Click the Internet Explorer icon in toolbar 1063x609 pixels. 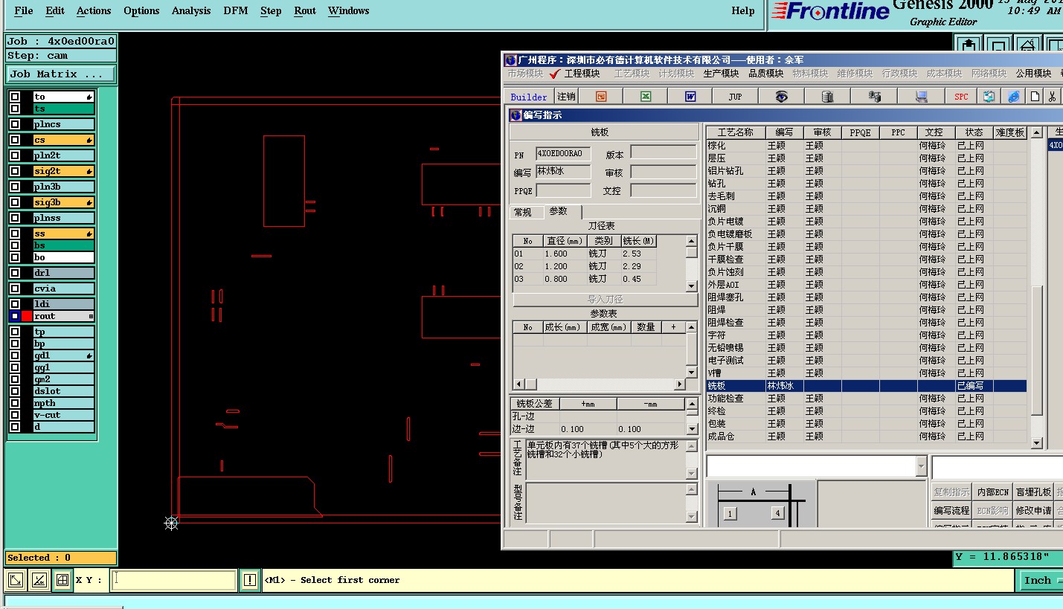1013,97
